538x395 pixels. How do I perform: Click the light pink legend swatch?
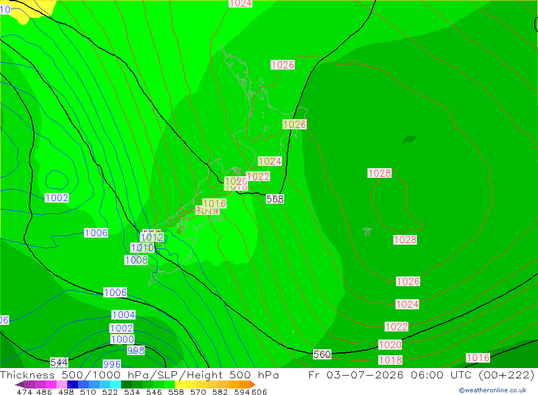coord(62,384)
